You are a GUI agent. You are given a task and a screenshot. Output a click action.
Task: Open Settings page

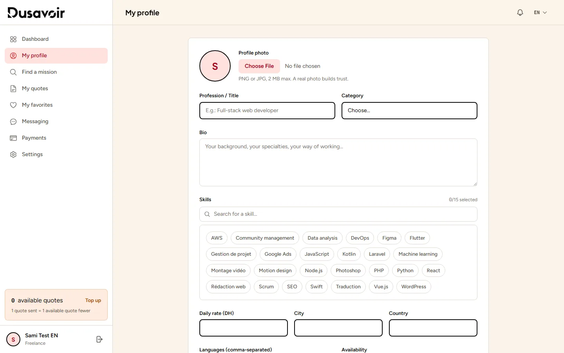pyautogui.click(x=56, y=155)
